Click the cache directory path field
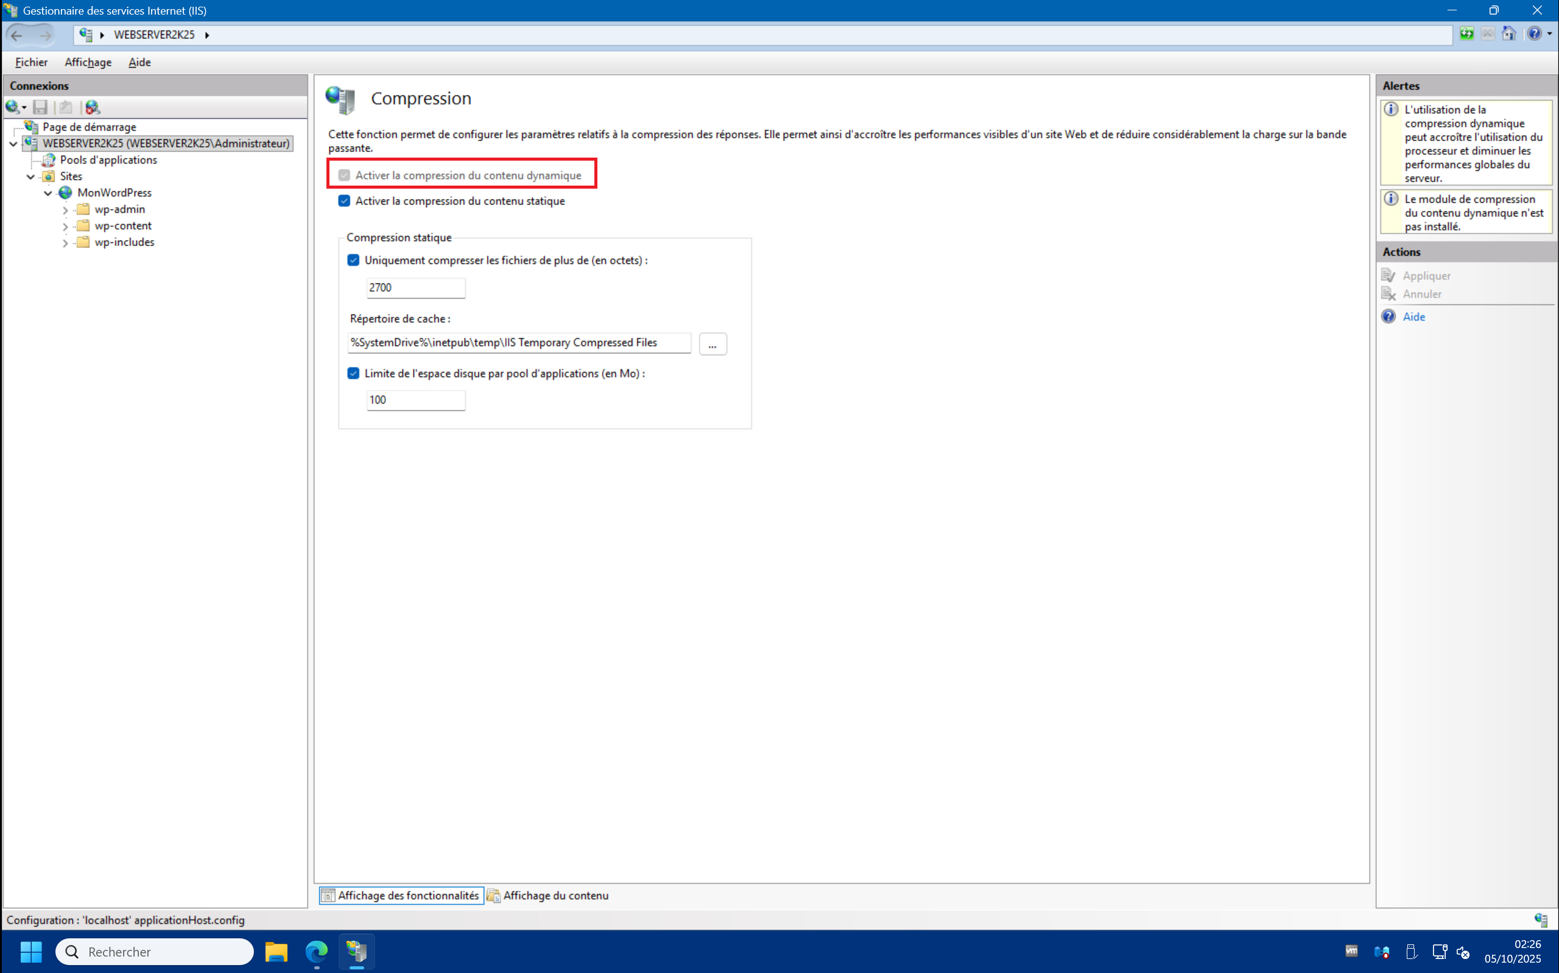Image resolution: width=1559 pixels, height=973 pixels. pyautogui.click(x=518, y=343)
